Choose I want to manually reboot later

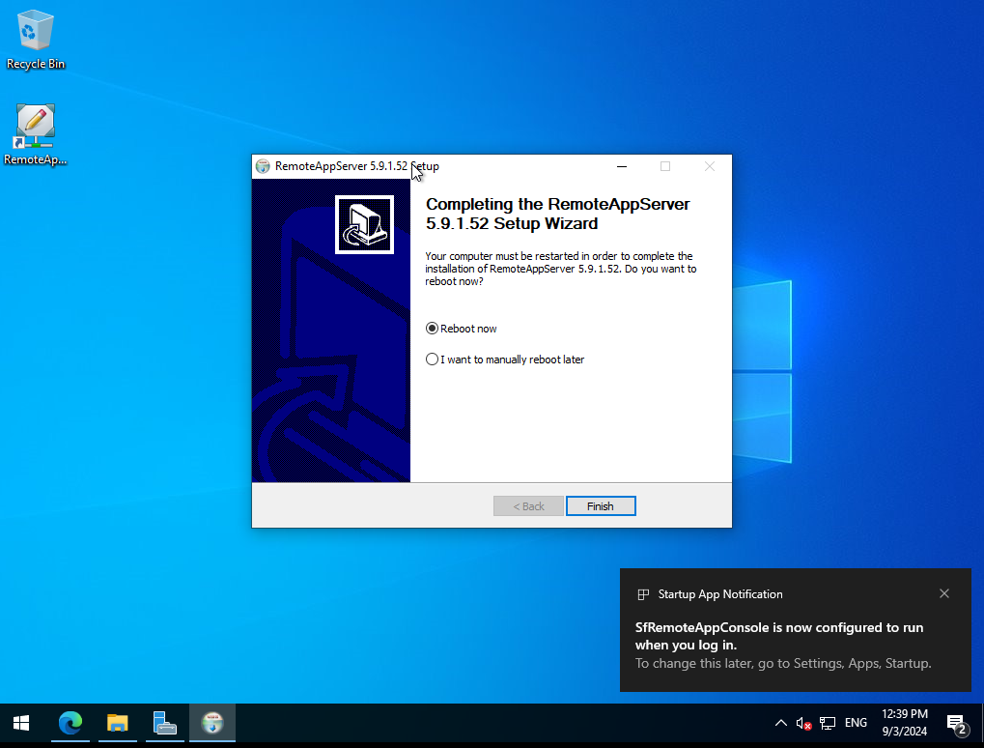(505, 360)
